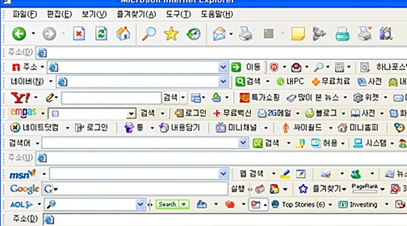Open the 파일(F) menu
The height and width of the screenshot is (226, 407).
coord(25,14)
